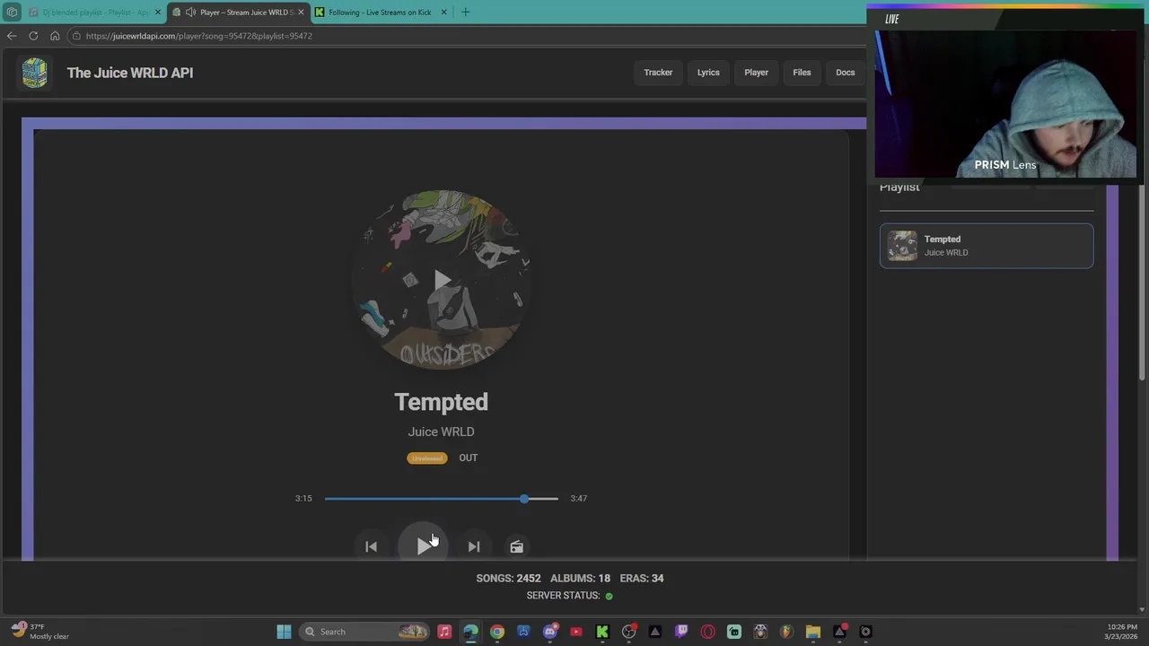Open the clock and date flyout
Screen dimensions: 1149x646
point(1121,632)
